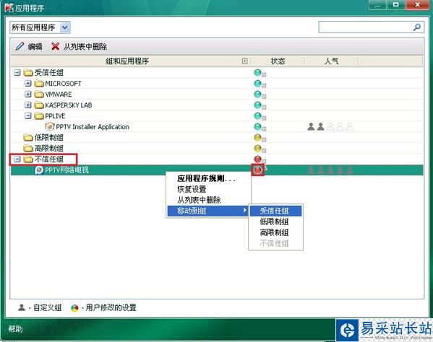The image size is (433, 342).
Task: Select 受信任组 in the submenu
Action: (x=275, y=211)
